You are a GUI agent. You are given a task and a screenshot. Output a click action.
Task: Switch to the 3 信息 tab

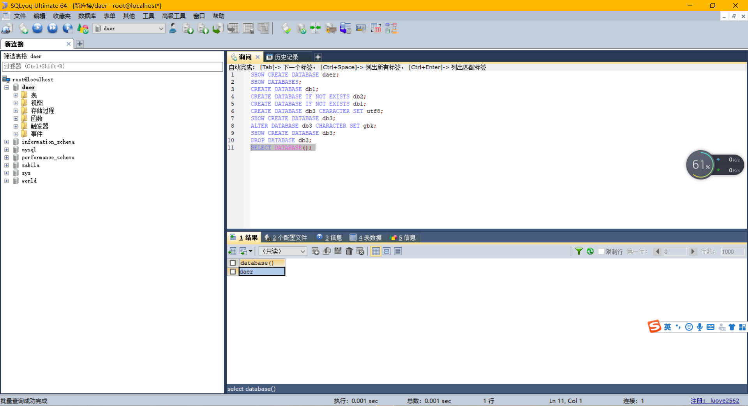click(x=330, y=237)
